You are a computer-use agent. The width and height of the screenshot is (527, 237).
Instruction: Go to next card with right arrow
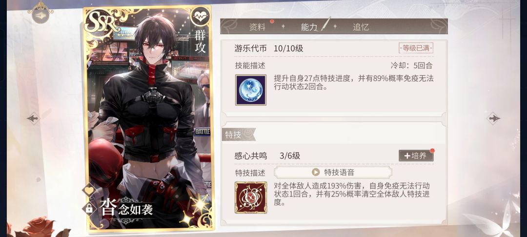click(493, 118)
